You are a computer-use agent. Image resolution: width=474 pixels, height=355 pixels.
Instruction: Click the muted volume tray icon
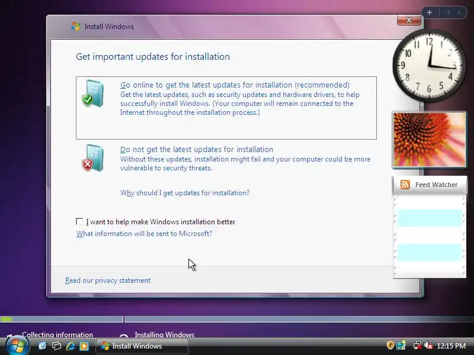pyautogui.click(x=428, y=345)
